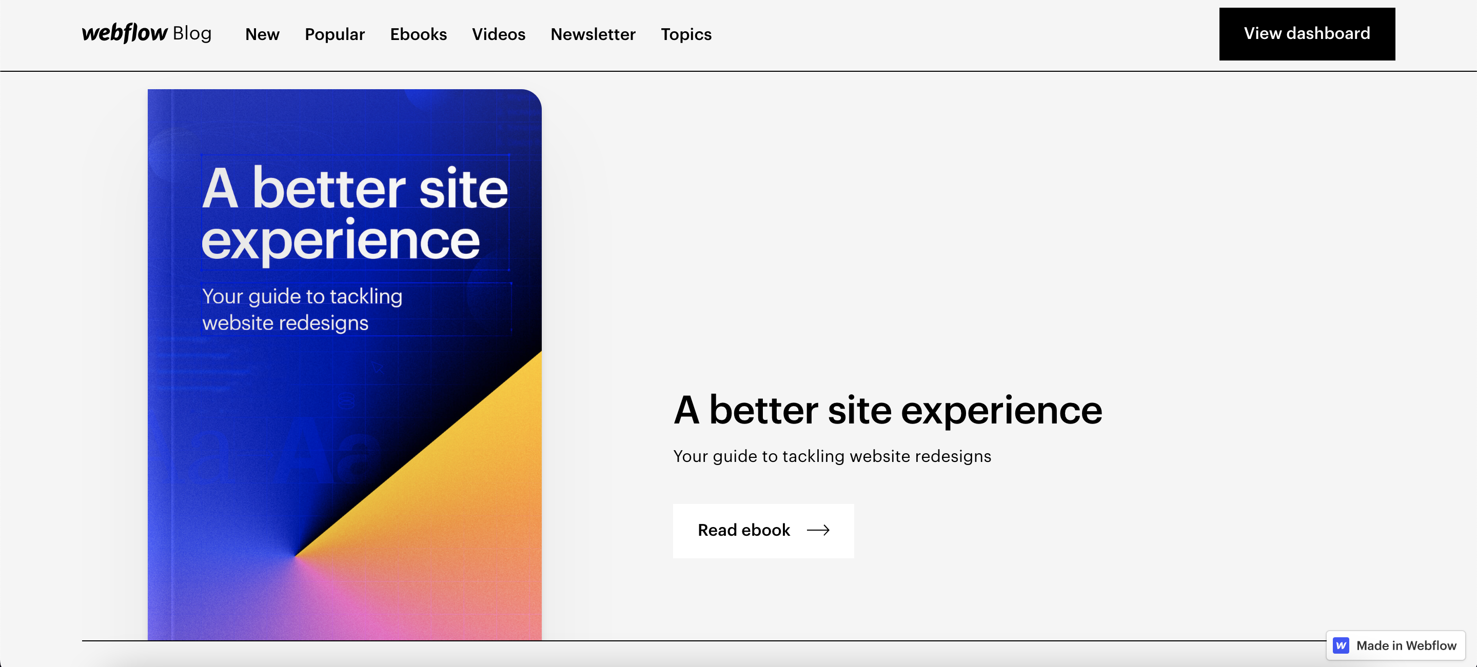Open the New menu item
The height and width of the screenshot is (667, 1477).
[x=262, y=34]
